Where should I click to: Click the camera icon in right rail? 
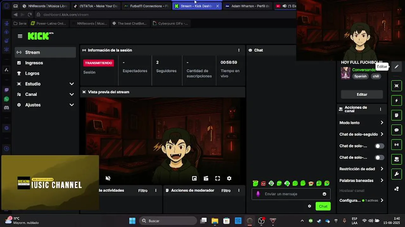(x=396, y=159)
